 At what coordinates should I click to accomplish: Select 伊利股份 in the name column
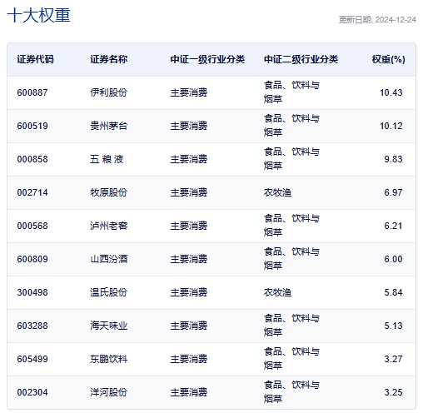coord(109,92)
